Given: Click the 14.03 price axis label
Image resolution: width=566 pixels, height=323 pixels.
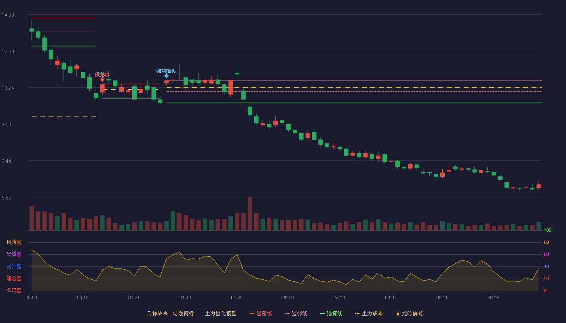Looking at the screenshot, I should 8,15.
